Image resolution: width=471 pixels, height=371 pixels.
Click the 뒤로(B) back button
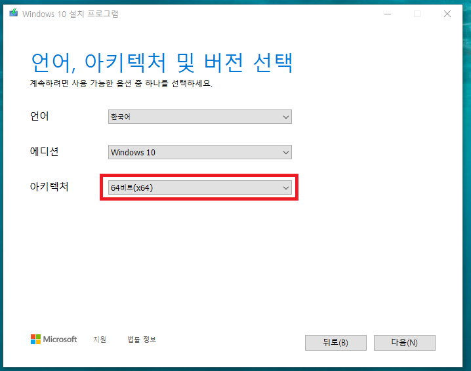[x=335, y=342]
